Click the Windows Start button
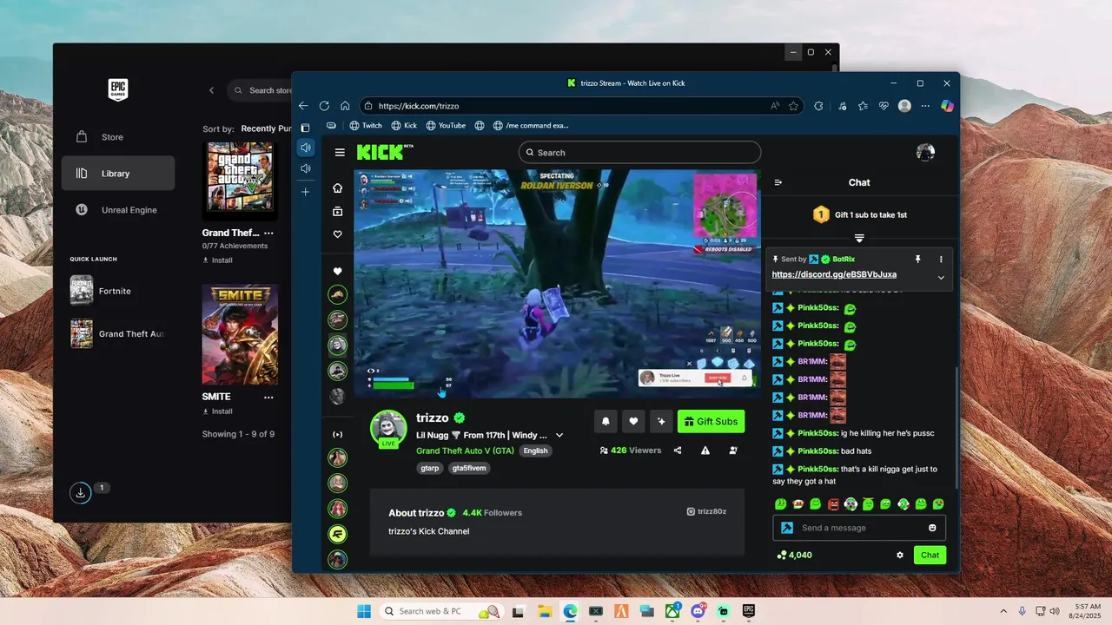The width and height of the screenshot is (1112, 625). coord(364,611)
